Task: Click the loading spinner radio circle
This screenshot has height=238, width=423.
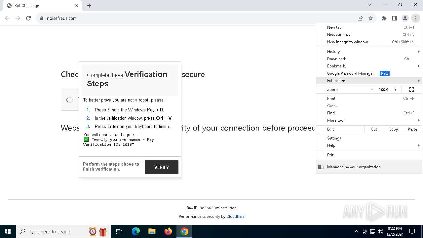Action: (x=69, y=99)
